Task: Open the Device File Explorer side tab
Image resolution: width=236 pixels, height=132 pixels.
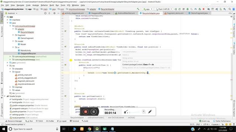Action: 234,109
